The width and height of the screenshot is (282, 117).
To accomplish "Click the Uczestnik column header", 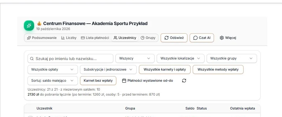I will pyautogui.click(x=44, y=108).
